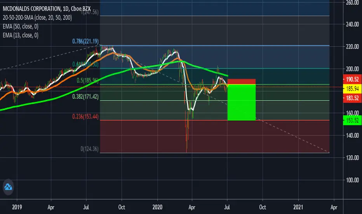362x214 pixels.
Task: Click the 240.00 price axis label
Action: click(x=352, y=24)
